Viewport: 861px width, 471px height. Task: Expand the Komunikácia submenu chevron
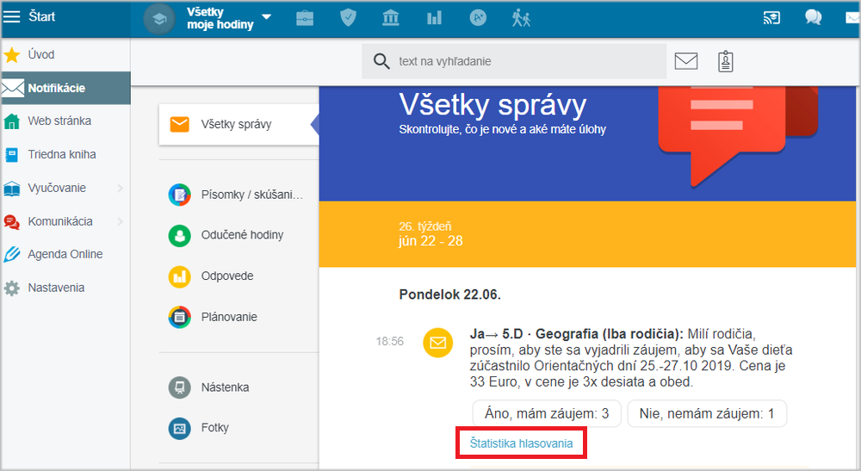121,221
